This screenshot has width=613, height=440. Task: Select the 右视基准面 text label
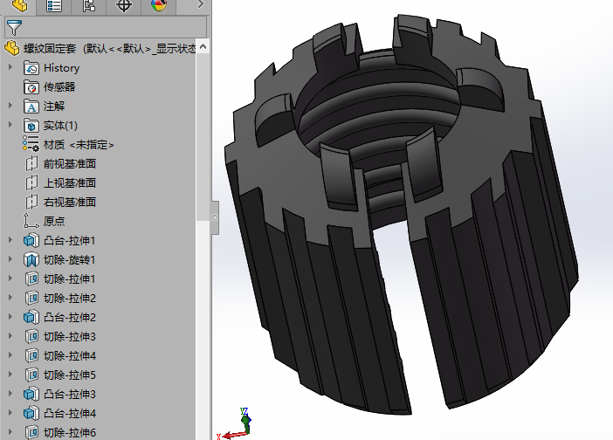coord(70,202)
